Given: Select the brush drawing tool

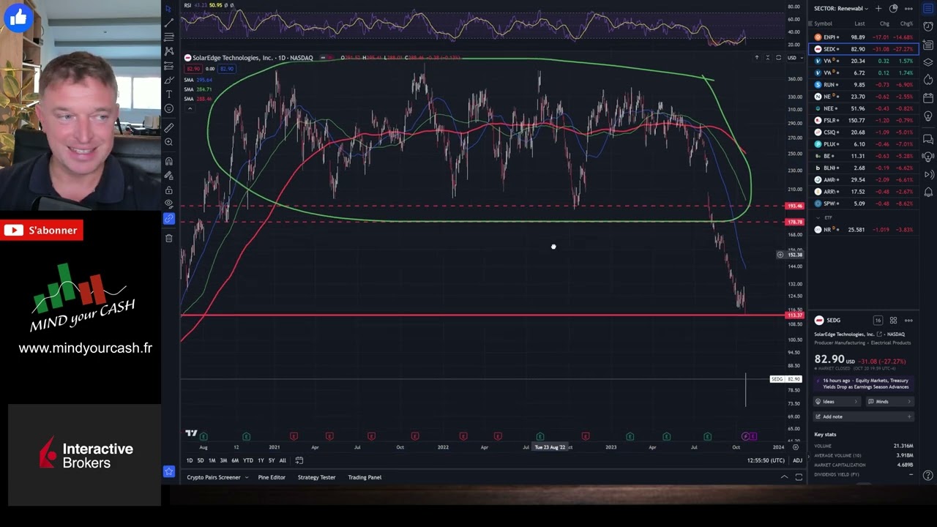Looking at the screenshot, I should tap(169, 80).
